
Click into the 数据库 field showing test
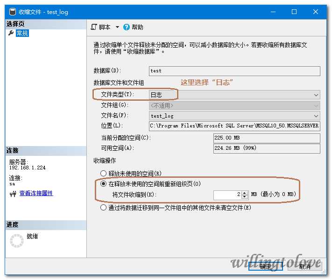pos(234,71)
